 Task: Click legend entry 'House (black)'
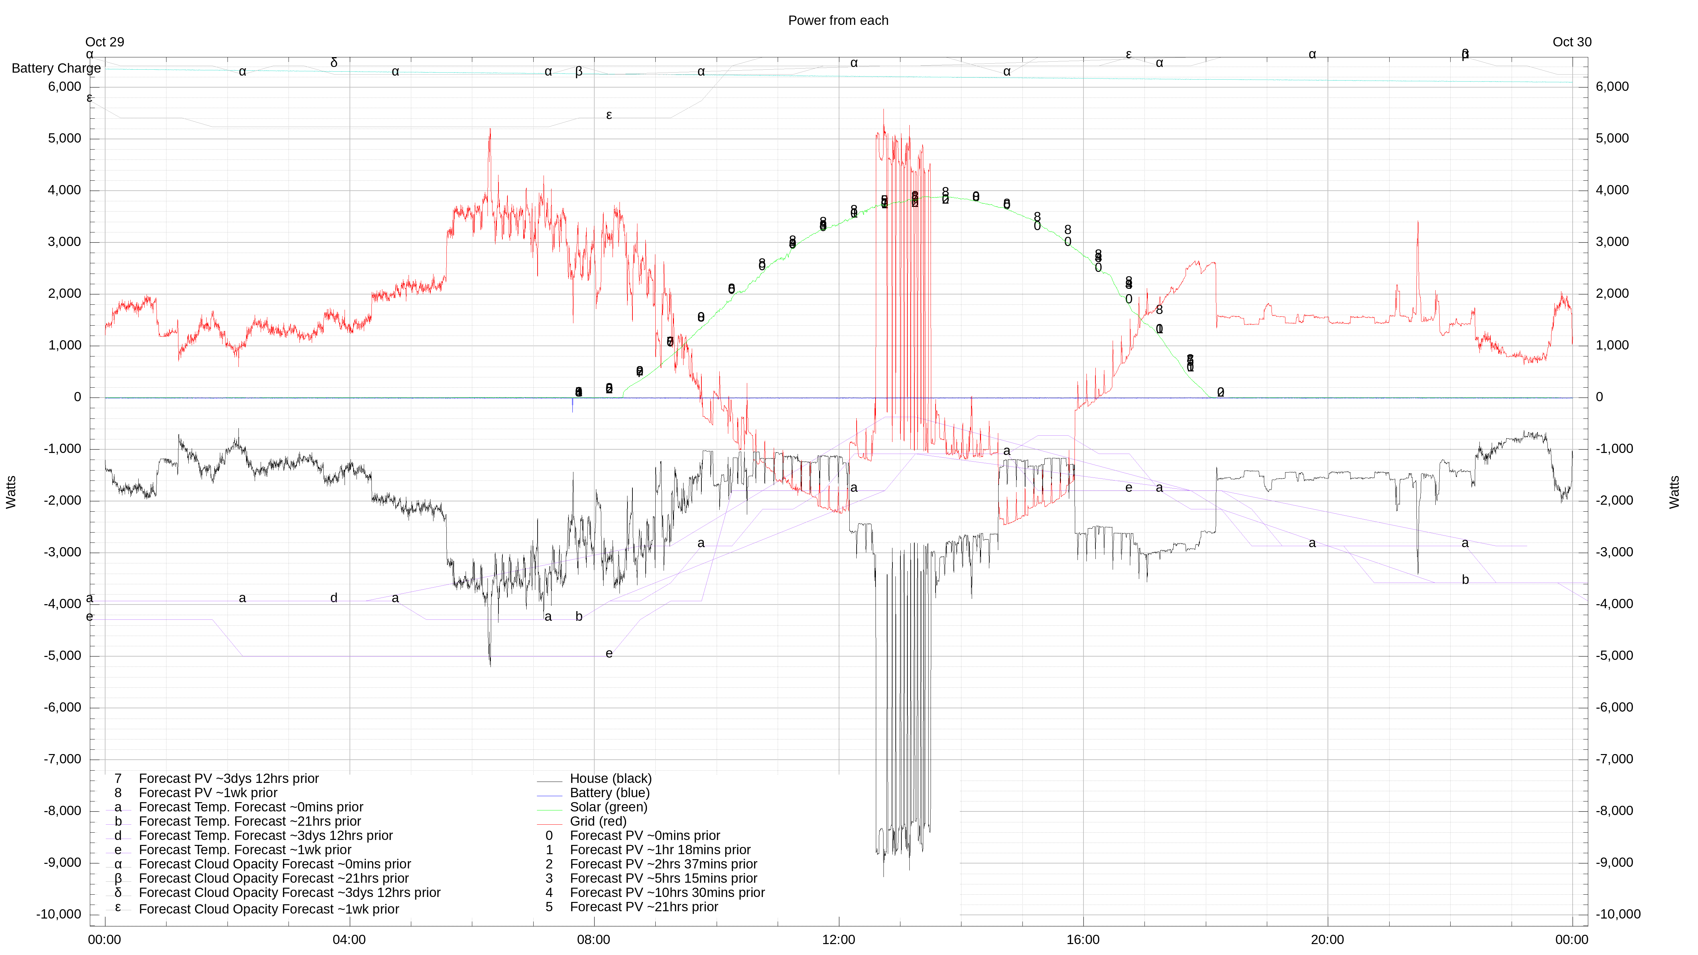tap(610, 778)
